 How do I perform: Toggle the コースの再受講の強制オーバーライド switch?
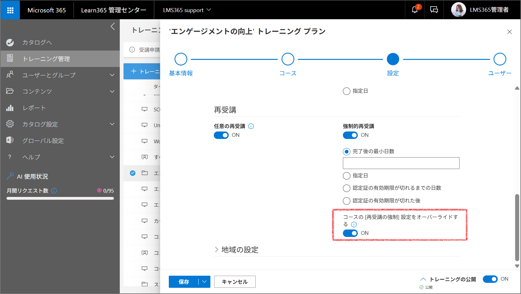point(350,233)
